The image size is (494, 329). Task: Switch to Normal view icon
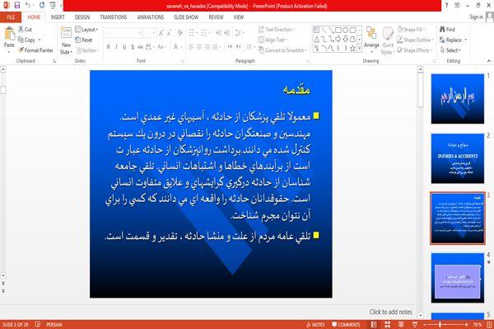[x=374, y=325]
